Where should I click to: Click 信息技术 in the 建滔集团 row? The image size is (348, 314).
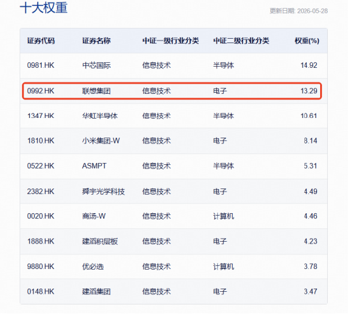pos(156,292)
